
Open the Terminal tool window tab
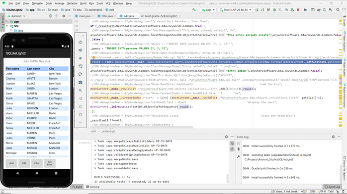tap(93, 187)
